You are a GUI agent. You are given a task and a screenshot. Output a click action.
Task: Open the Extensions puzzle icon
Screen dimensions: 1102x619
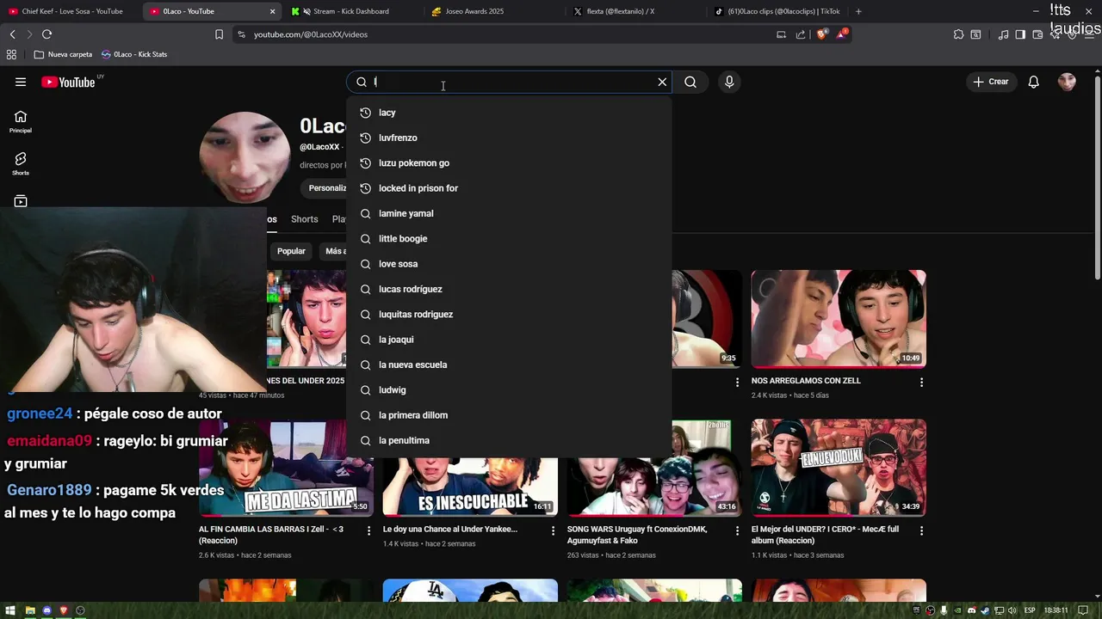tap(958, 34)
